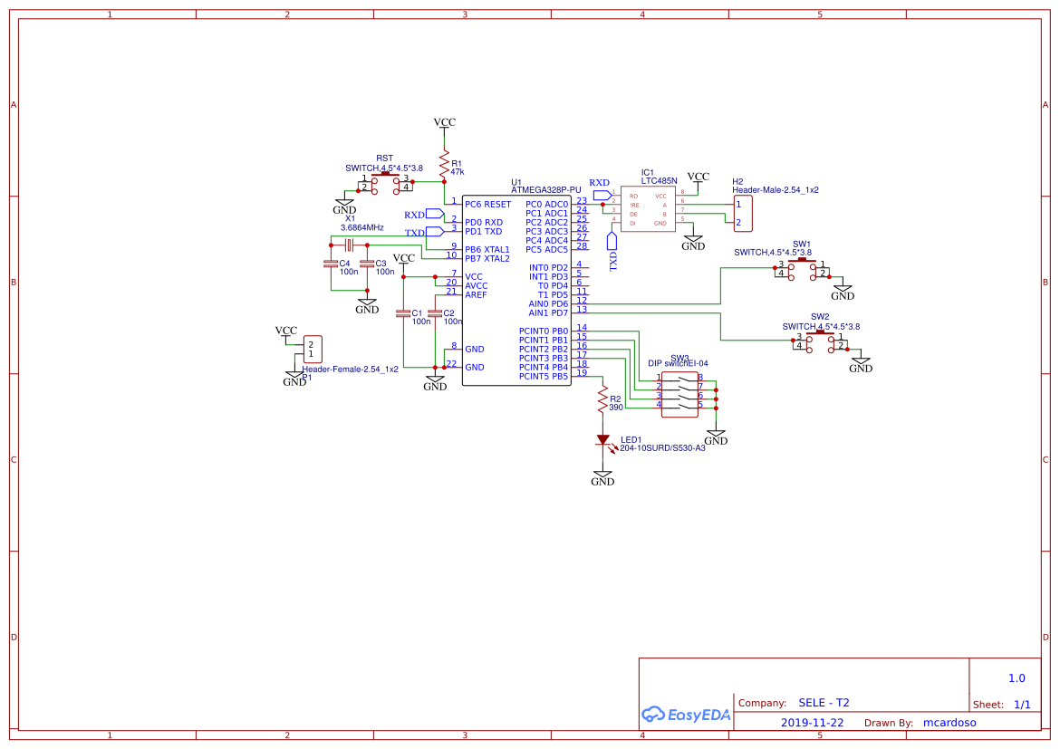Select Header-Male H2 connector symbol
Viewport: 1060px width, 749px height.
click(x=741, y=215)
